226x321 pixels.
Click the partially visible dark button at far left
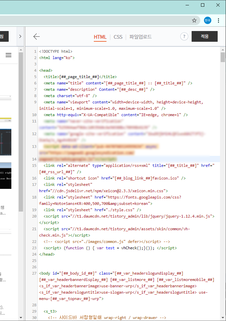(x=4, y=36)
